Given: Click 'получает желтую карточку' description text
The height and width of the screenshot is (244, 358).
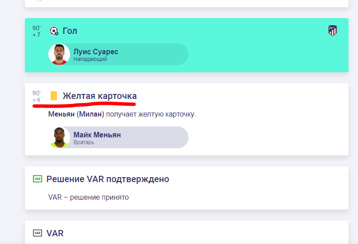Looking at the screenshot, I should (x=151, y=114).
